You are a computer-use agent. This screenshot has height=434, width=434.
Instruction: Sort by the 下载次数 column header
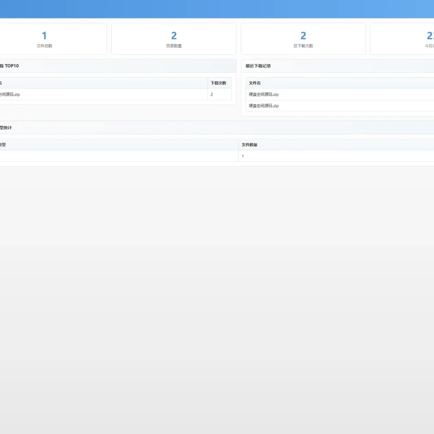coord(219,83)
